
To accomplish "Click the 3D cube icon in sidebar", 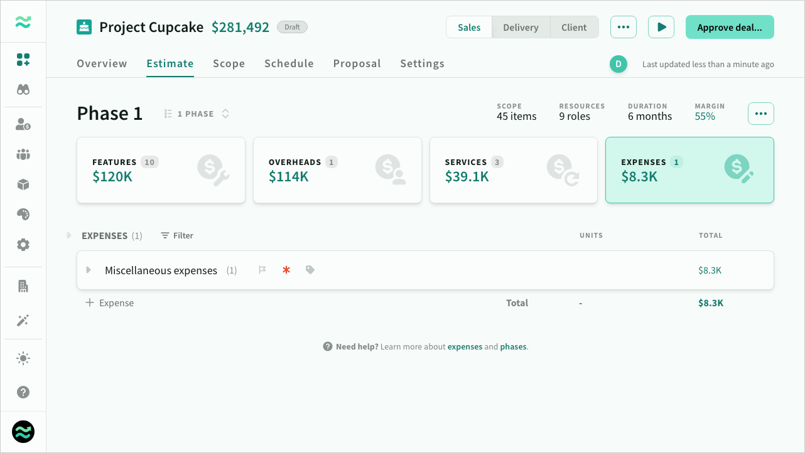I will point(23,184).
